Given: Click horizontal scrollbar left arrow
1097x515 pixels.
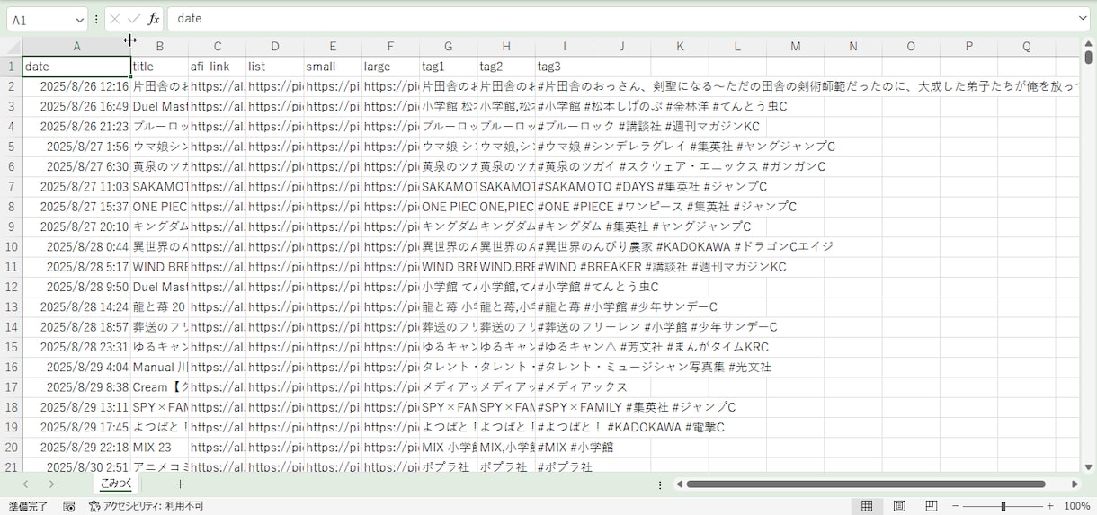Looking at the screenshot, I should (x=681, y=484).
